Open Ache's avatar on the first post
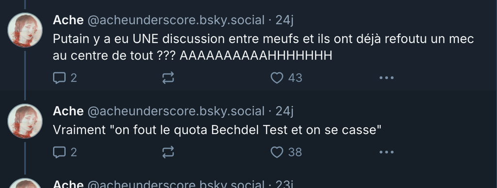The image size is (497, 188). coord(25,30)
